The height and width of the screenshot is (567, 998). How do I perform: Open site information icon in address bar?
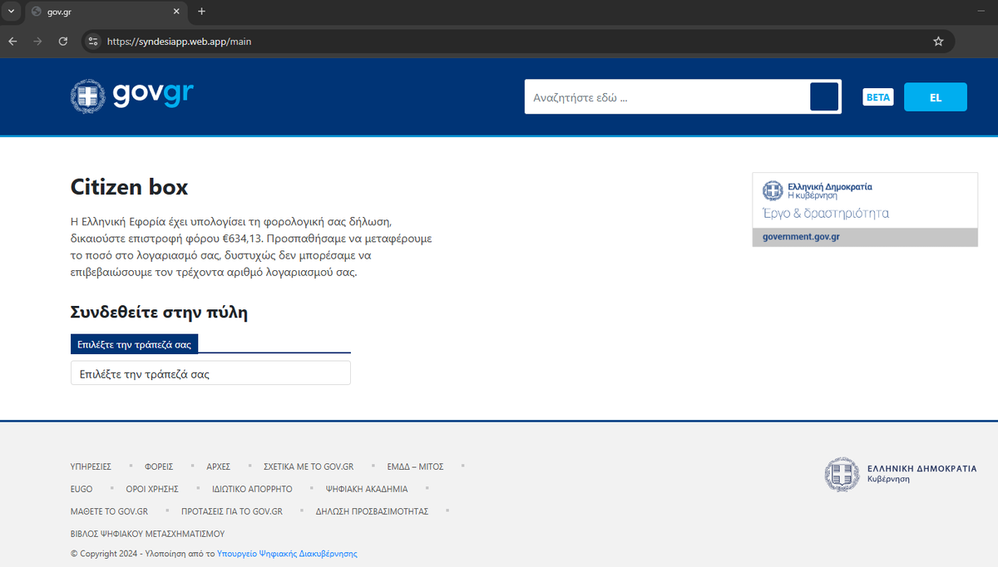click(x=93, y=41)
